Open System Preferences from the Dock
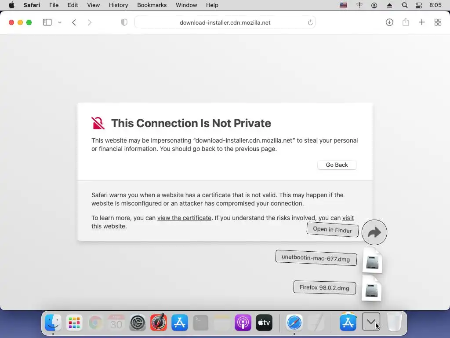Screen dimensions: 450x338 tap(138, 323)
